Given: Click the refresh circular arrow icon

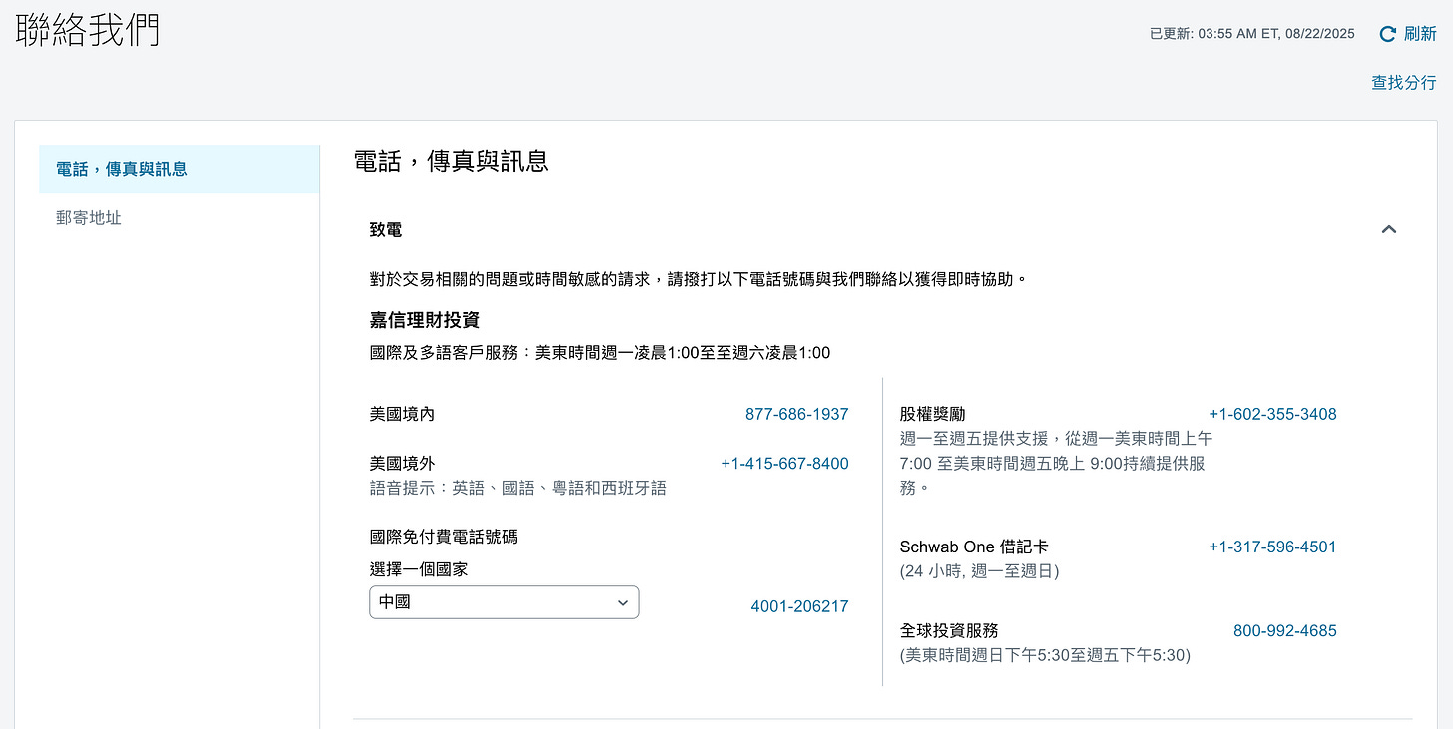Looking at the screenshot, I should coord(1389,33).
